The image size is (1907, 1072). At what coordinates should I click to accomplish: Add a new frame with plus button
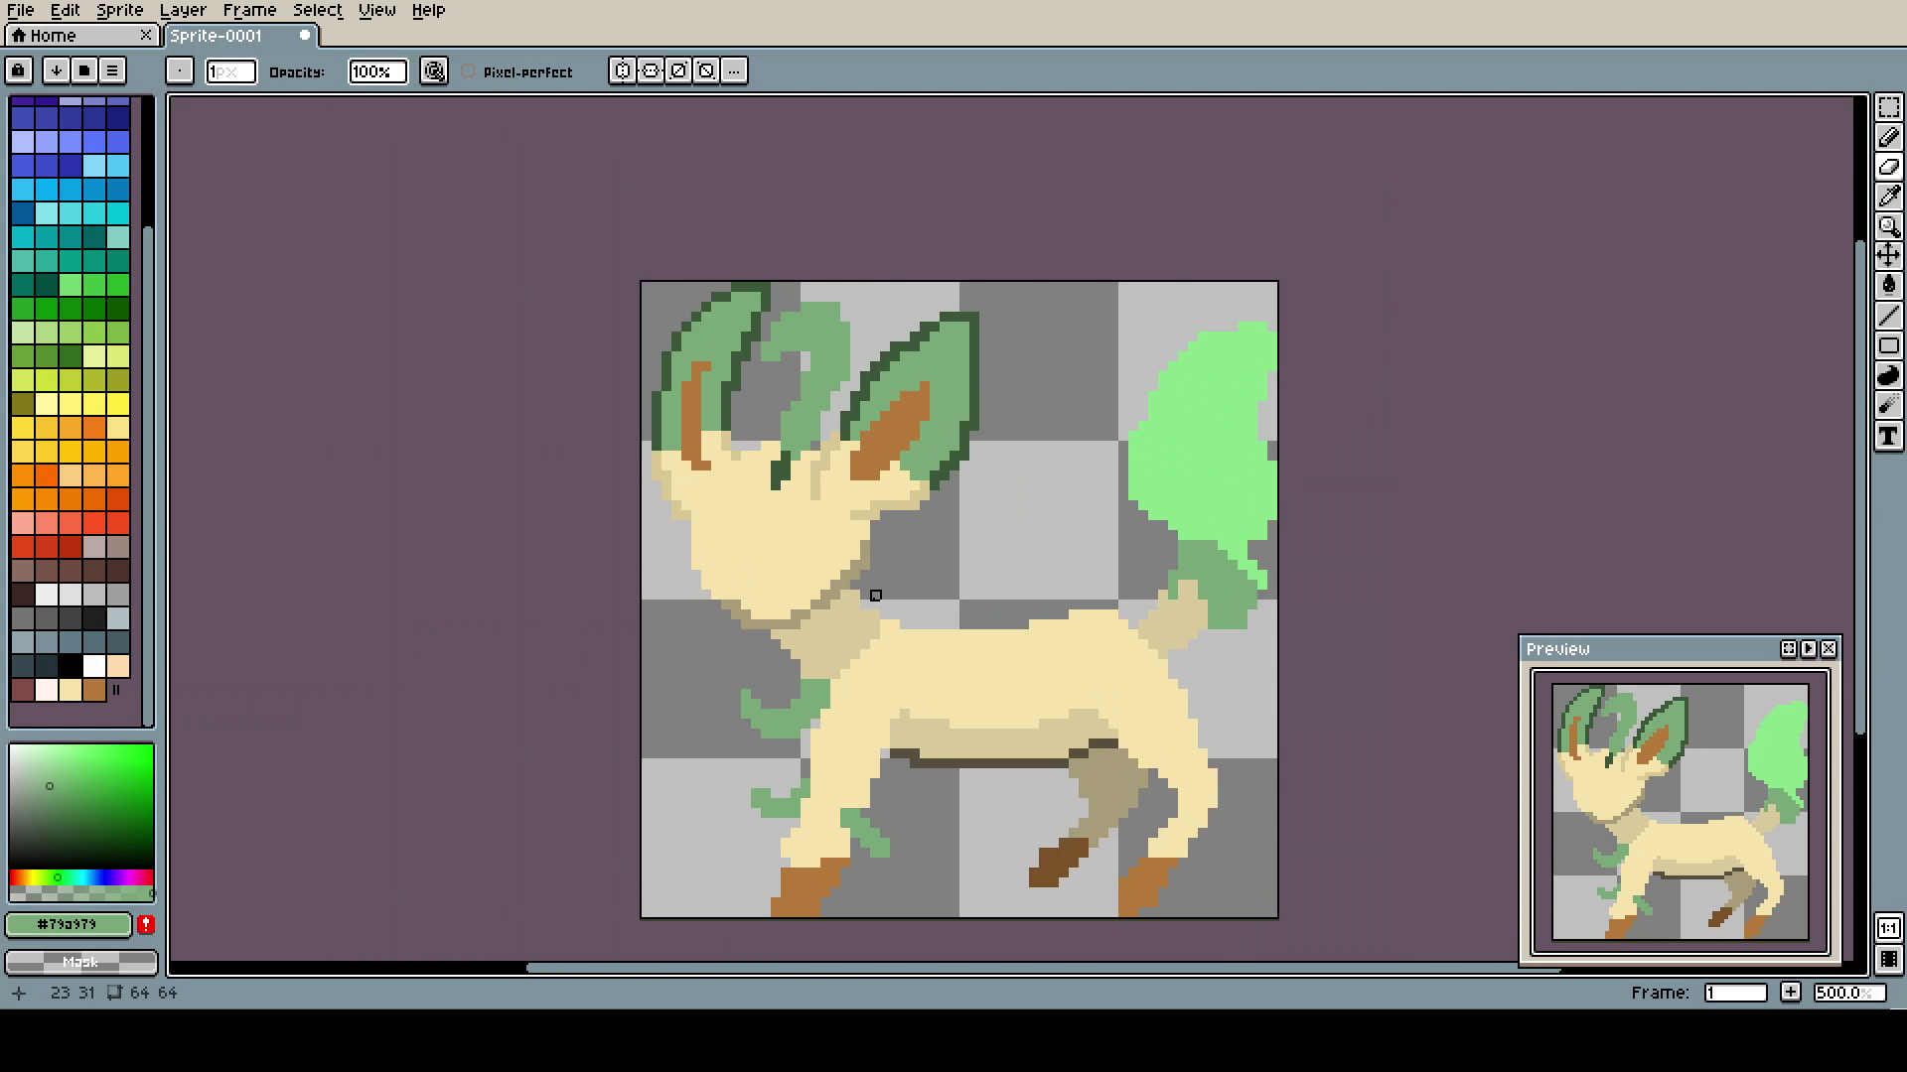coord(1790,992)
